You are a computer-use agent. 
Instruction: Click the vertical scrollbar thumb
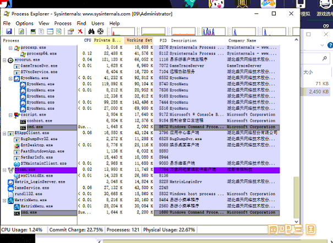pyautogui.click(x=296, y=197)
